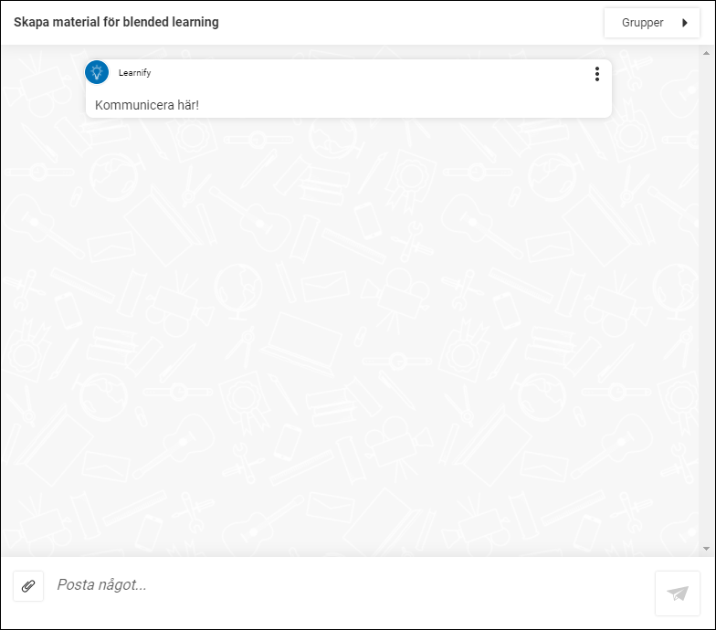Focus the 'Posta något...' input field

[352, 585]
